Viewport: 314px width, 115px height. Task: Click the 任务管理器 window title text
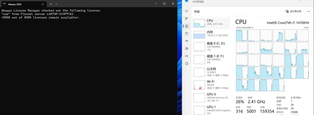(198, 2)
